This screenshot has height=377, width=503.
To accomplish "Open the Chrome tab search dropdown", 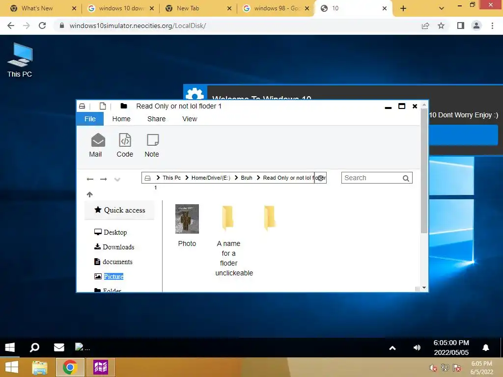I will click(x=442, y=9).
